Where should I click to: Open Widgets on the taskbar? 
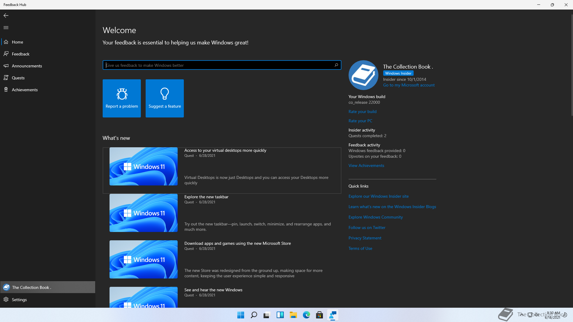click(280, 315)
